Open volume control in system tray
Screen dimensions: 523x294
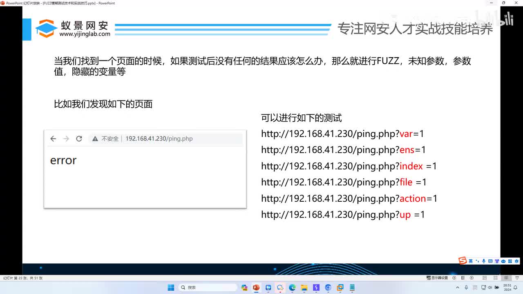coord(490,287)
